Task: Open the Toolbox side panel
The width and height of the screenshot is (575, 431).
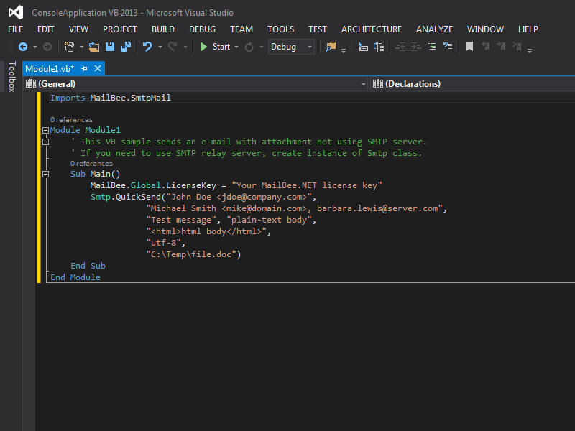Action: (11, 77)
